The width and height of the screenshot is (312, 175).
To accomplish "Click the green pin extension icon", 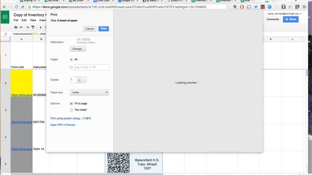I will (x=235, y=7).
